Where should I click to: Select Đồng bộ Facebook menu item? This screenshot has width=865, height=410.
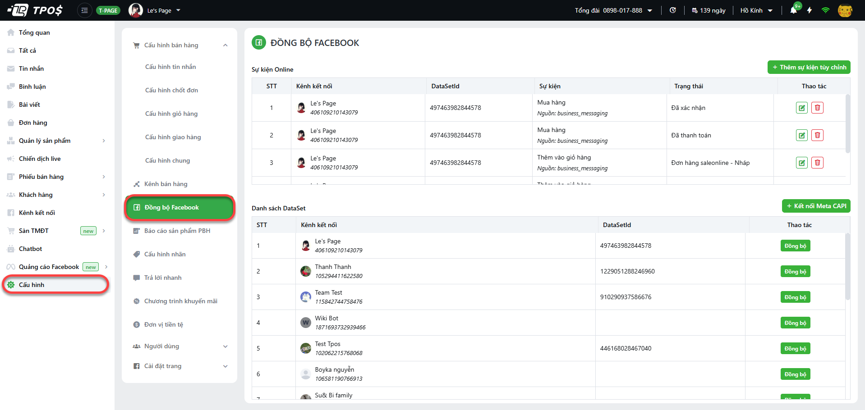coord(179,207)
